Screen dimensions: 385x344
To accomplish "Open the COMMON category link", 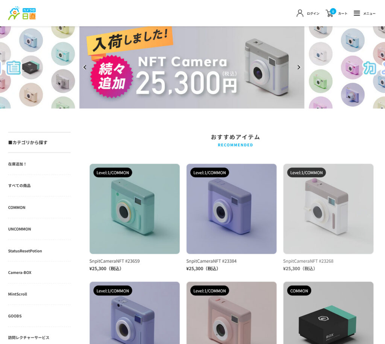I will [17, 207].
